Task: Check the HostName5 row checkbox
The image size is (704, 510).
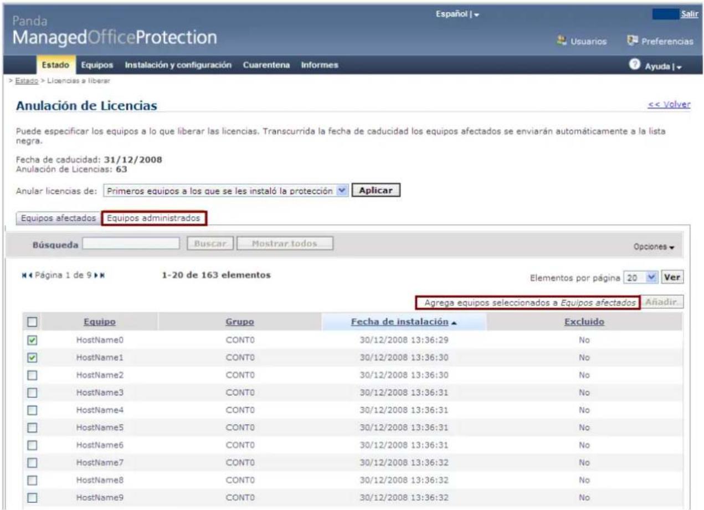Action: point(32,428)
